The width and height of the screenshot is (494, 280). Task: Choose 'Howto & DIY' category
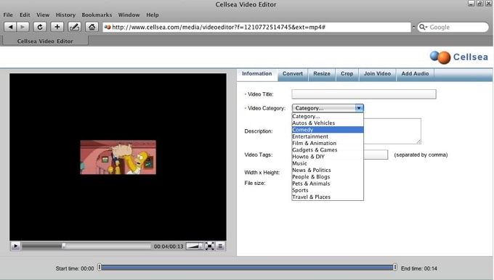328,157
